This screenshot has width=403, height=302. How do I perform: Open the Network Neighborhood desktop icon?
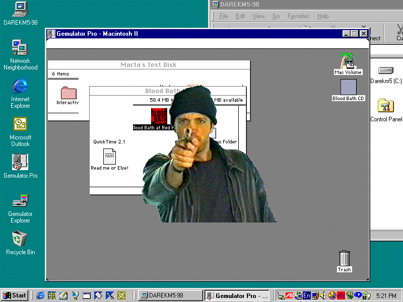point(20,55)
